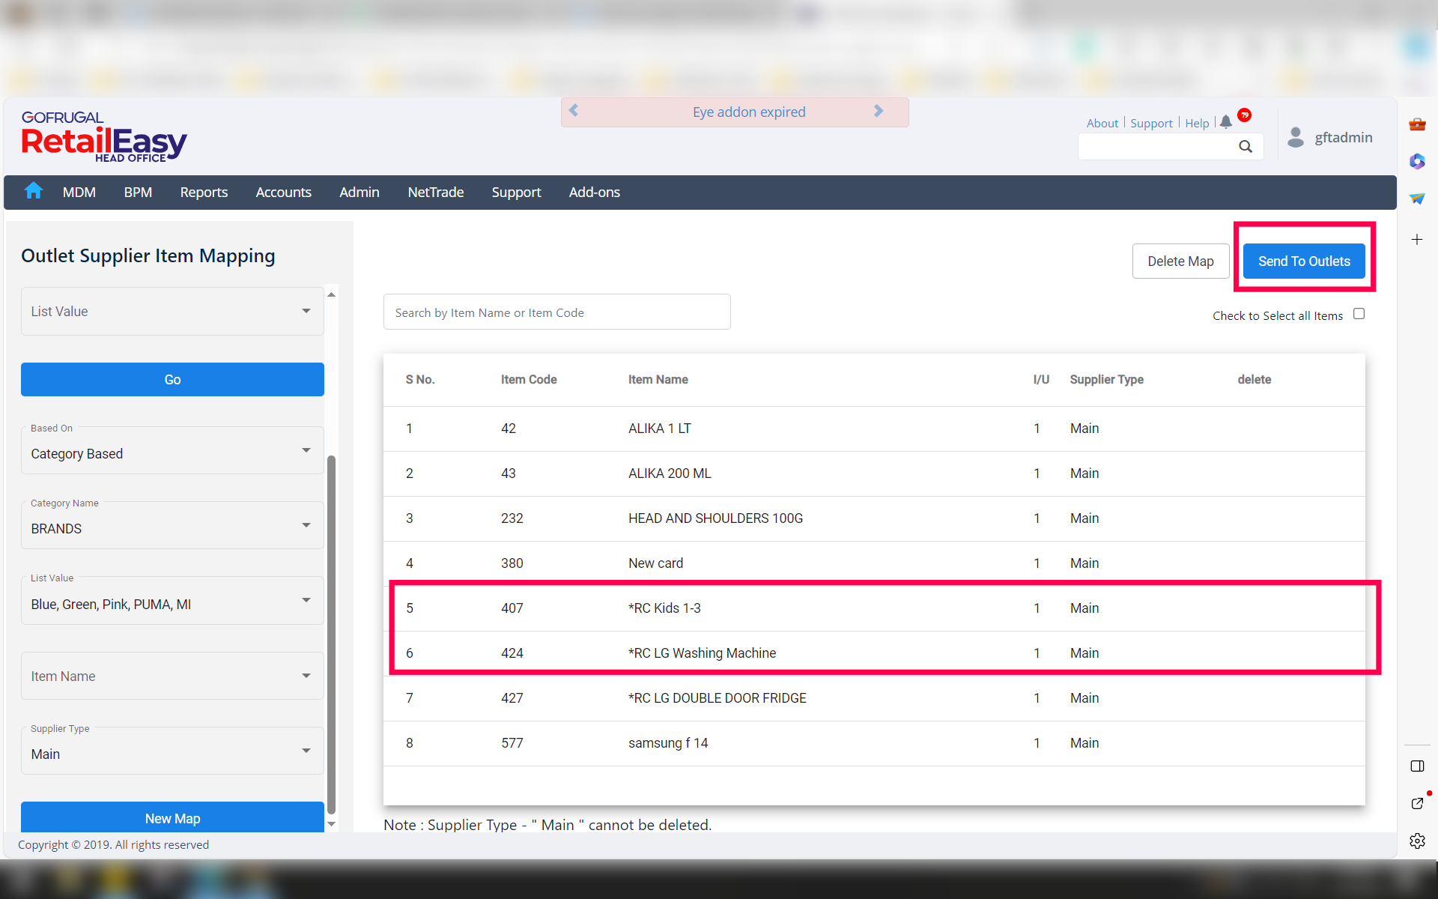Click the search magnifier icon
Image resolution: width=1438 pixels, height=899 pixels.
pyautogui.click(x=1245, y=147)
